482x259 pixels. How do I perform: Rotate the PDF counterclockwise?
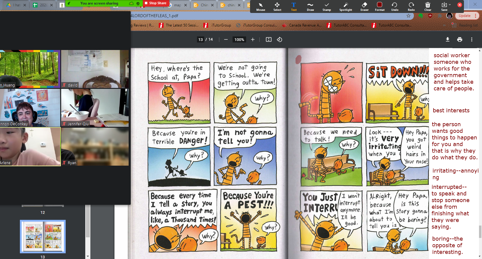[280, 39]
